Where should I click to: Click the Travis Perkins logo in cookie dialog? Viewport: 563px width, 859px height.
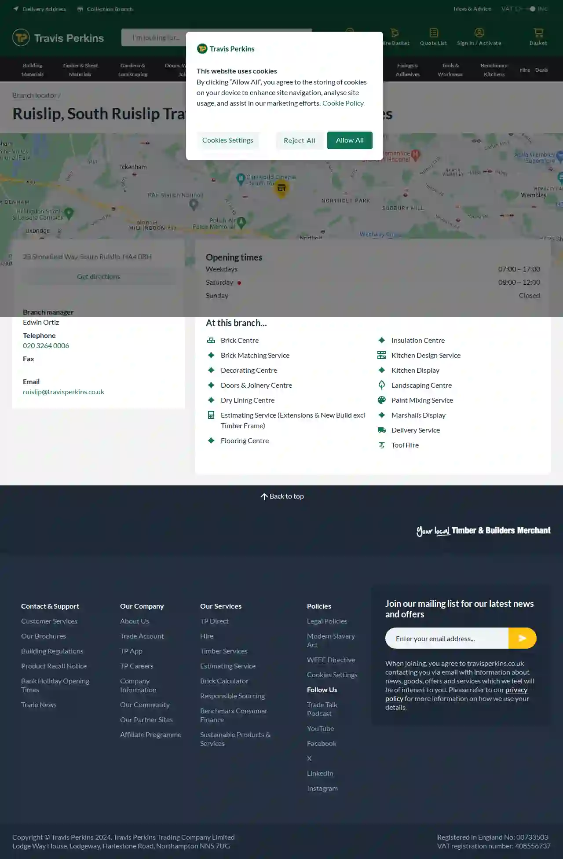point(226,48)
